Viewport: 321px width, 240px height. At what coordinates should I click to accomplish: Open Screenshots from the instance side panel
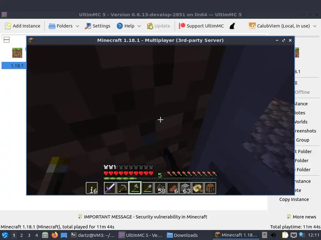pyautogui.click(x=305, y=131)
